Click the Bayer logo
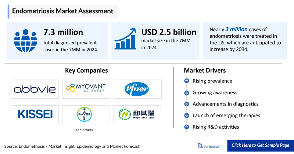The height and width of the screenshot is (154, 294). 86,114
